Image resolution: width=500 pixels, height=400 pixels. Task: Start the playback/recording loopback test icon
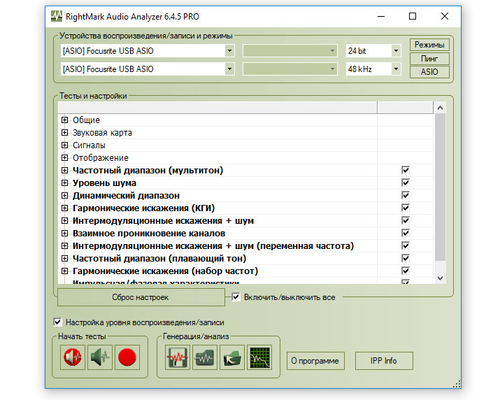pyautogui.click(x=73, y=357)
